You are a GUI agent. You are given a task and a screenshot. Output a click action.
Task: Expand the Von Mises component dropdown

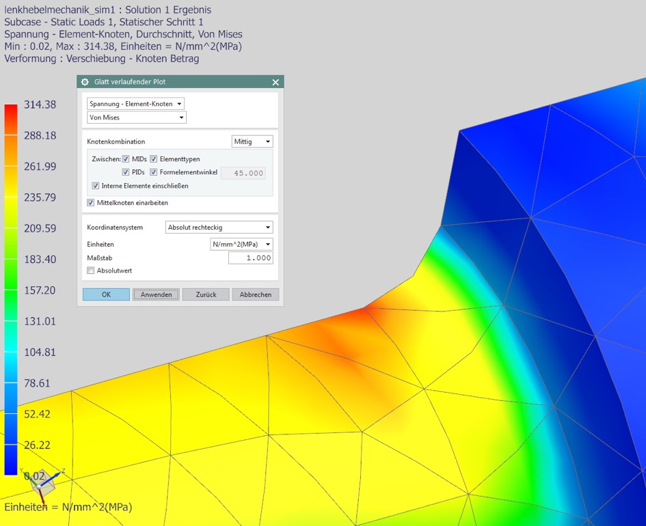[x=137, y=117]
